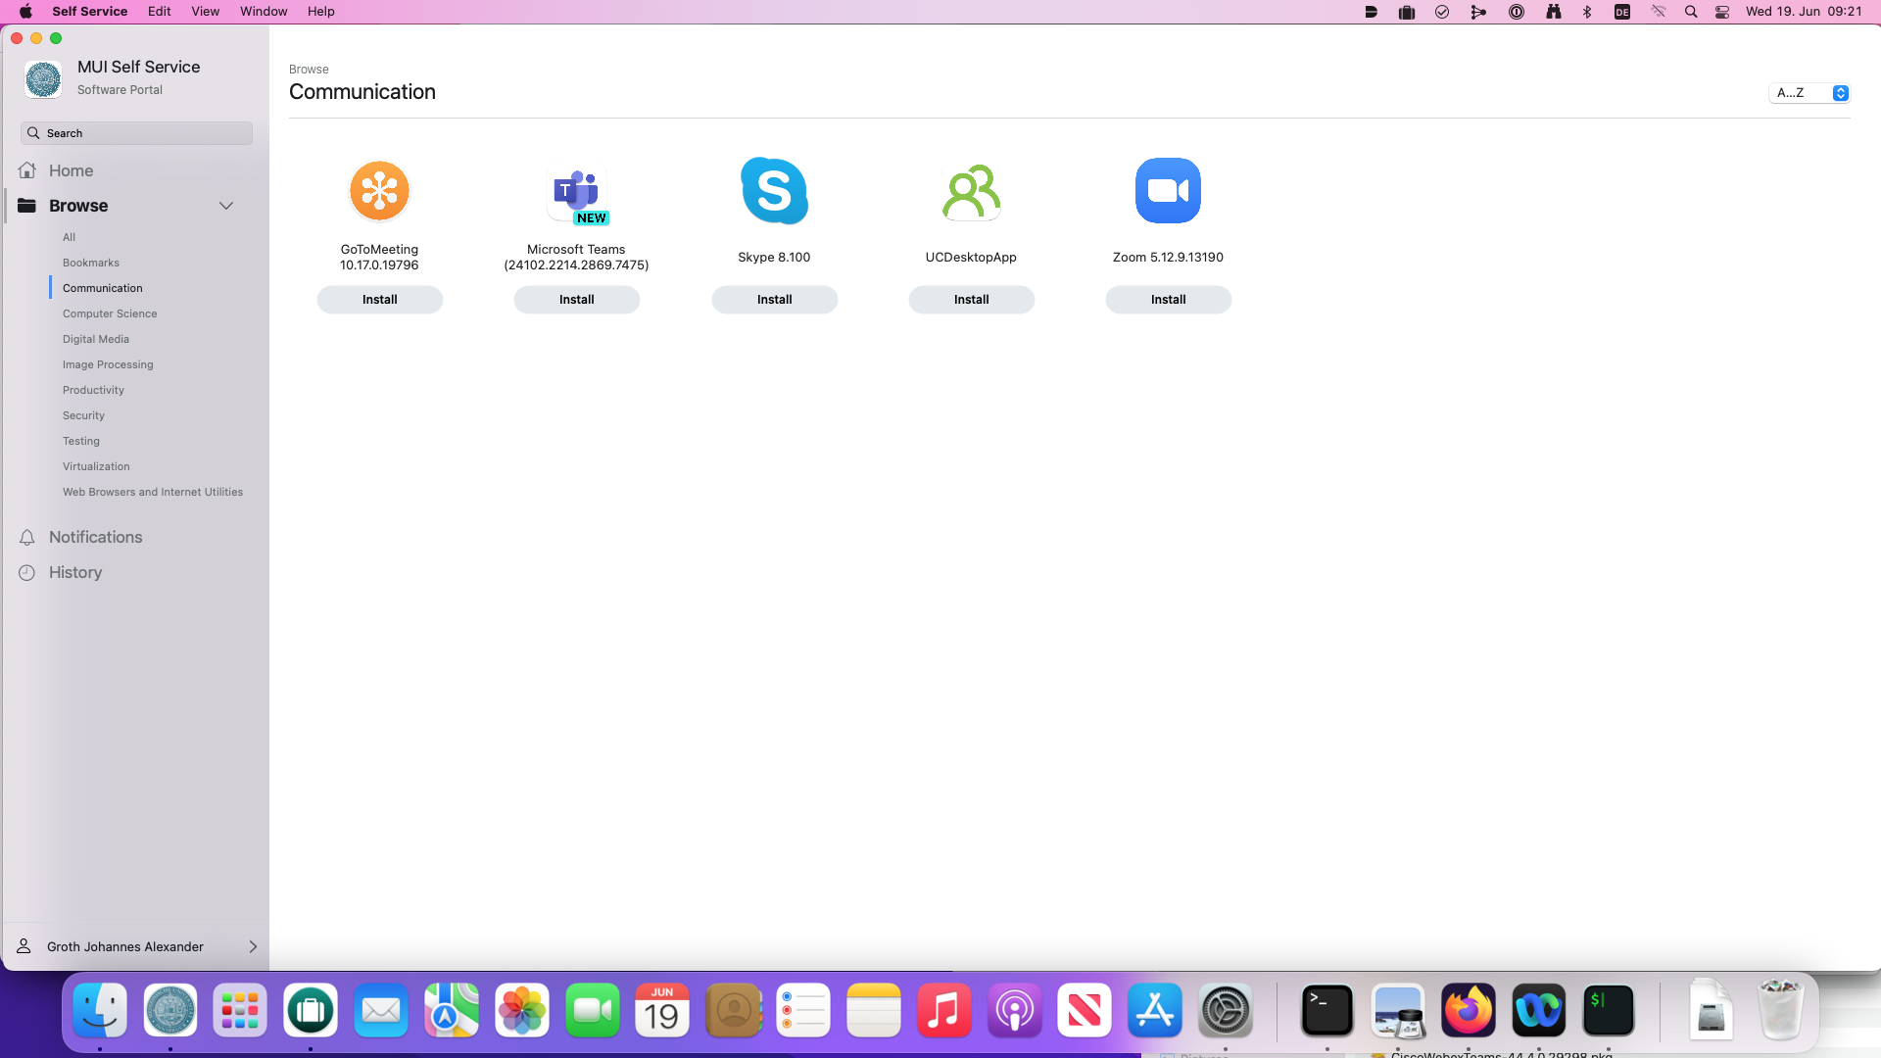Select the Digital Media category
Image resolution: width=1881 pixels, height=1058 pixels.
click(x=96, y=339)
